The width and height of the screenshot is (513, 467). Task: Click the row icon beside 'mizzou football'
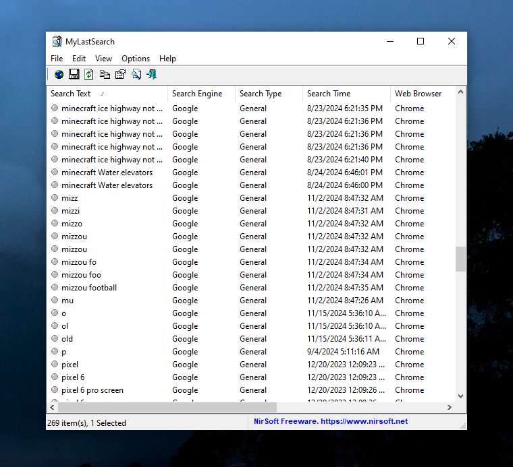click(x=55, y=287)
